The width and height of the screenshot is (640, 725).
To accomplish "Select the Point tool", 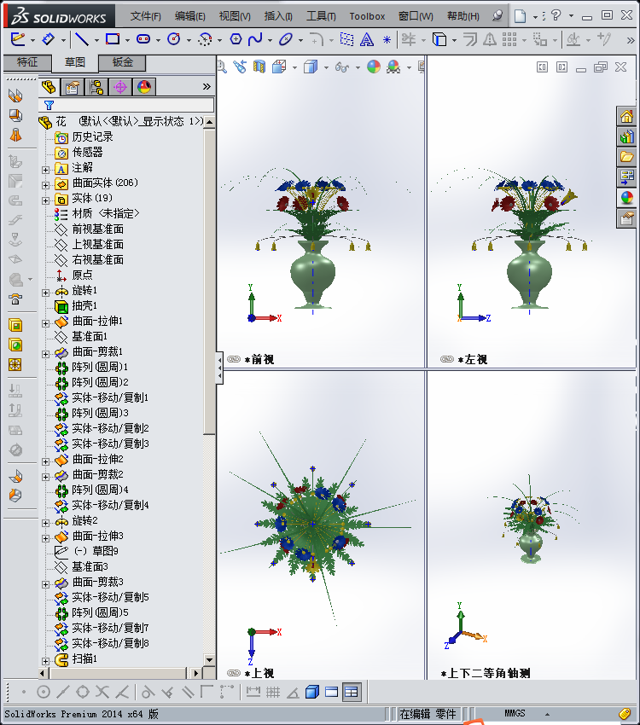I will tap(387, 40).
